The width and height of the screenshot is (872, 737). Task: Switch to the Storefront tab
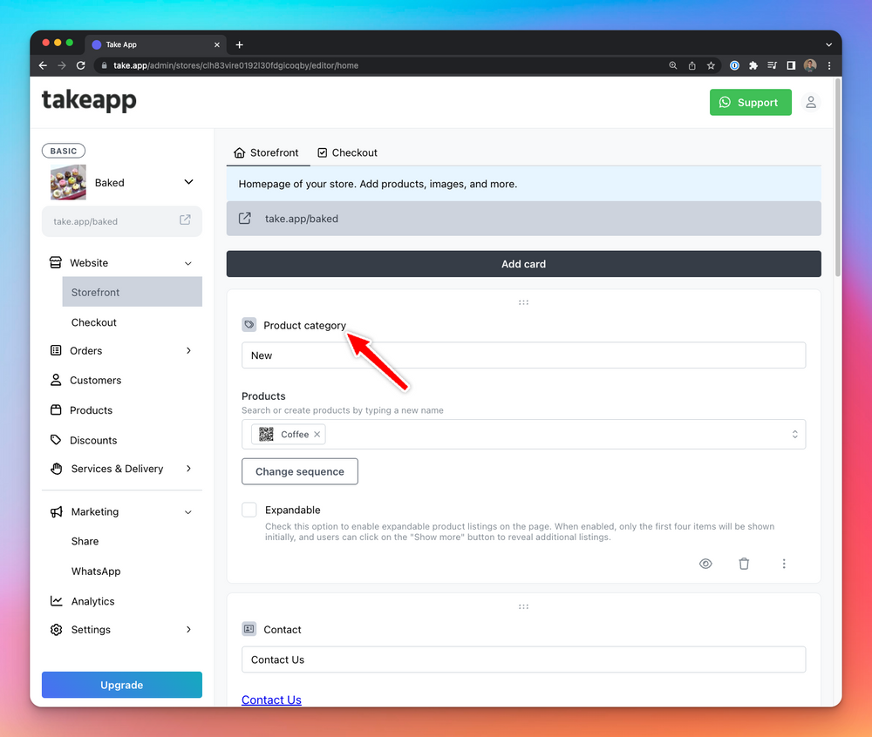[x=266, y=152]
